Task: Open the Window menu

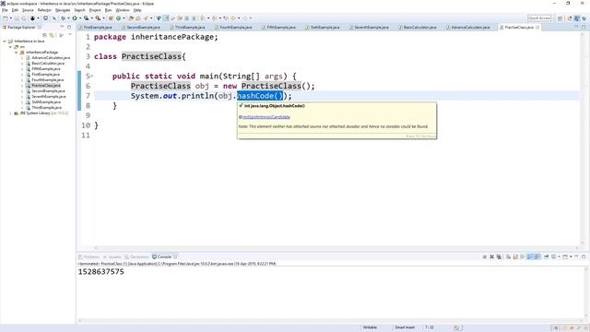Action: click(123, 10)
